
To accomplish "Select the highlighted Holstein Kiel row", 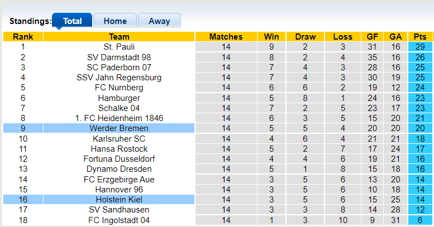I will tap(119, 200).
